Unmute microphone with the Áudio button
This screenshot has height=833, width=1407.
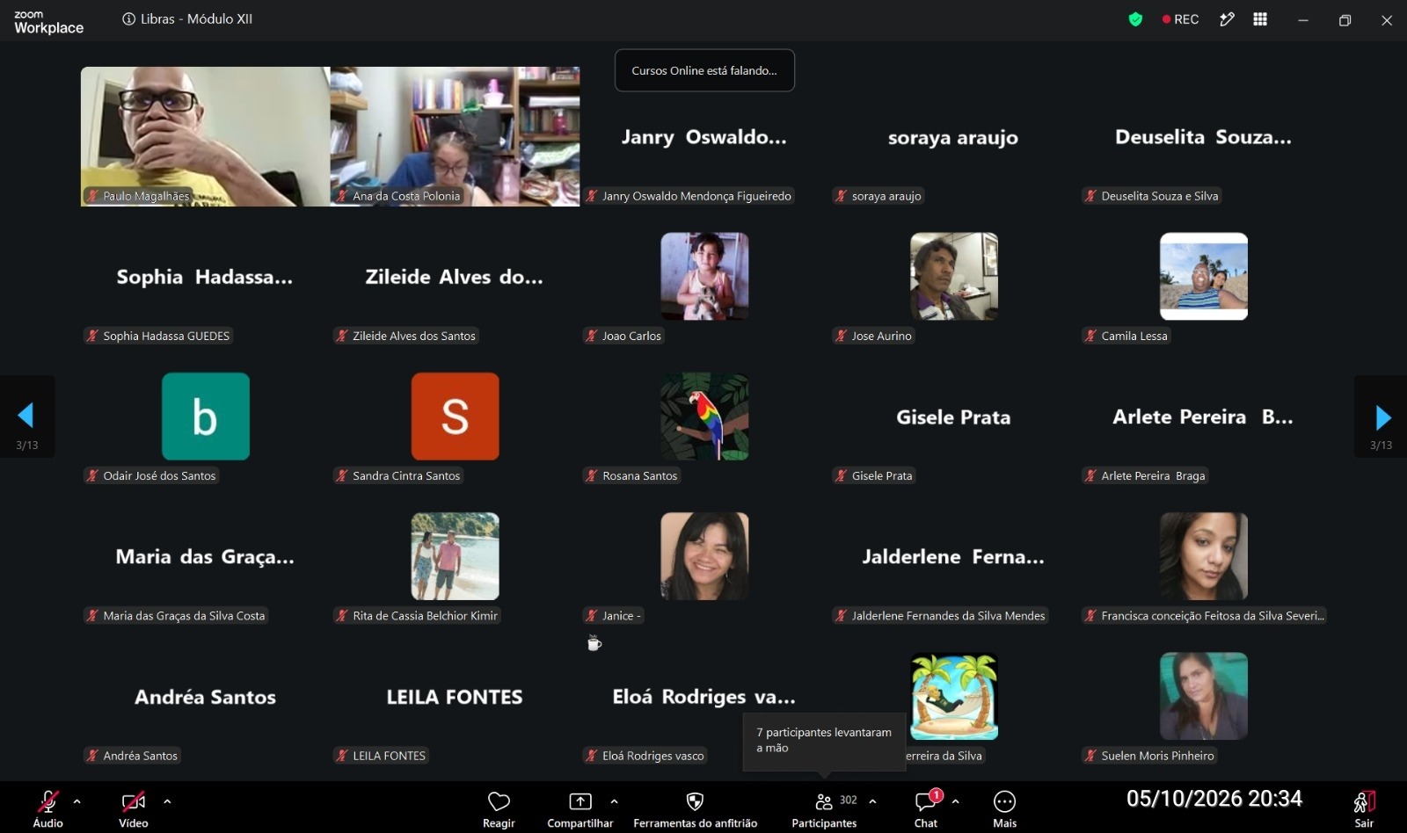click(x=47, y=808)
